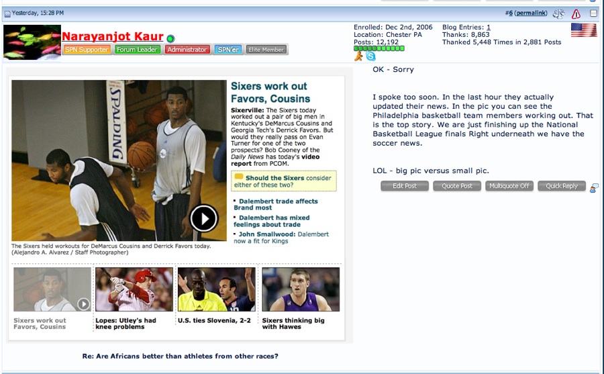
Task: Open the permalink link
Action: coord(531,13)
